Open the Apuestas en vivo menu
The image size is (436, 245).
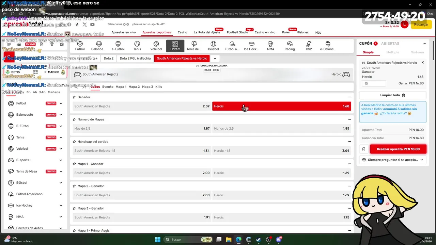tap(123, 32)
